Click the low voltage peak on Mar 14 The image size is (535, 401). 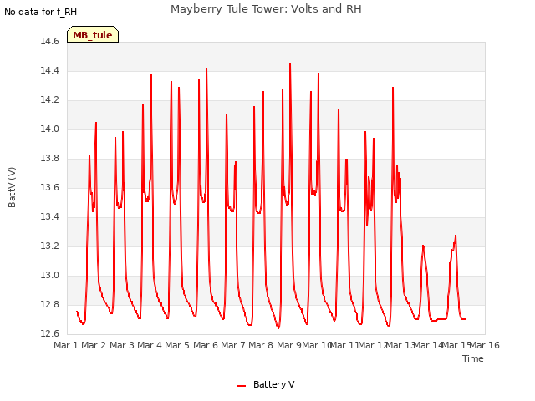(x=423, y=246)
